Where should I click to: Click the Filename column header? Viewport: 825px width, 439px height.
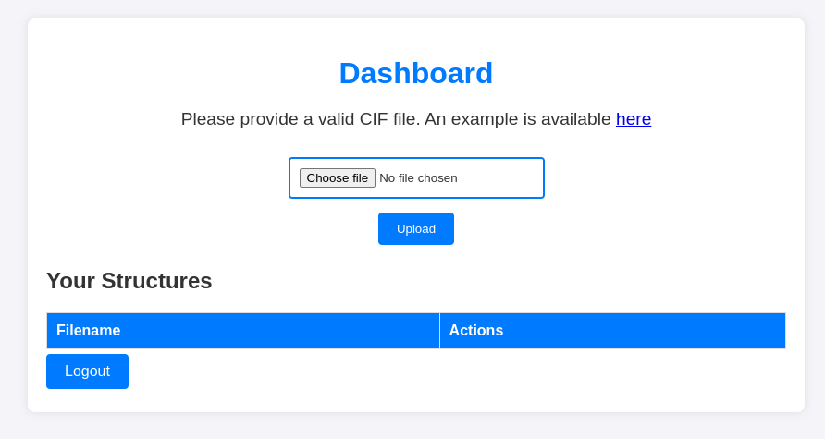89,331
